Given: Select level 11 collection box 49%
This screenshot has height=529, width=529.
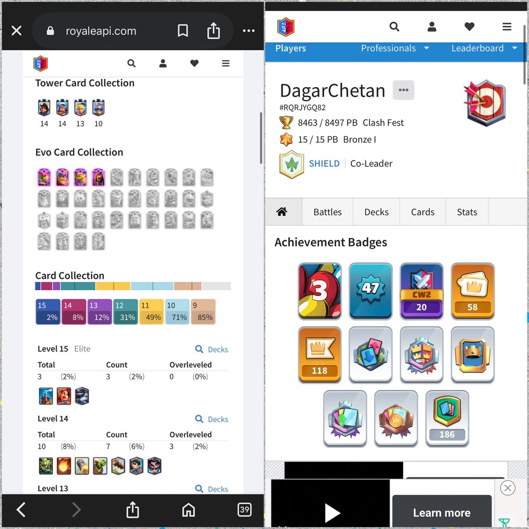Looking at the screenshot, I should (x=151, y=312).
